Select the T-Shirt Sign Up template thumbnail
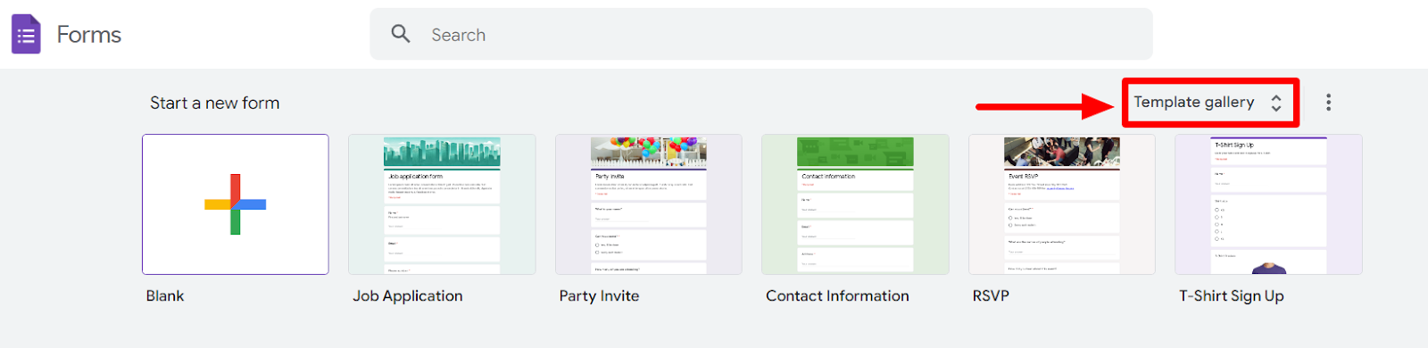 [x=1268, y=204]
